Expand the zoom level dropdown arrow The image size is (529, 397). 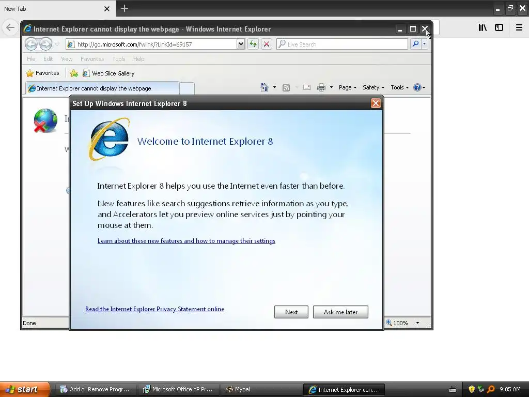pos(417,323)
